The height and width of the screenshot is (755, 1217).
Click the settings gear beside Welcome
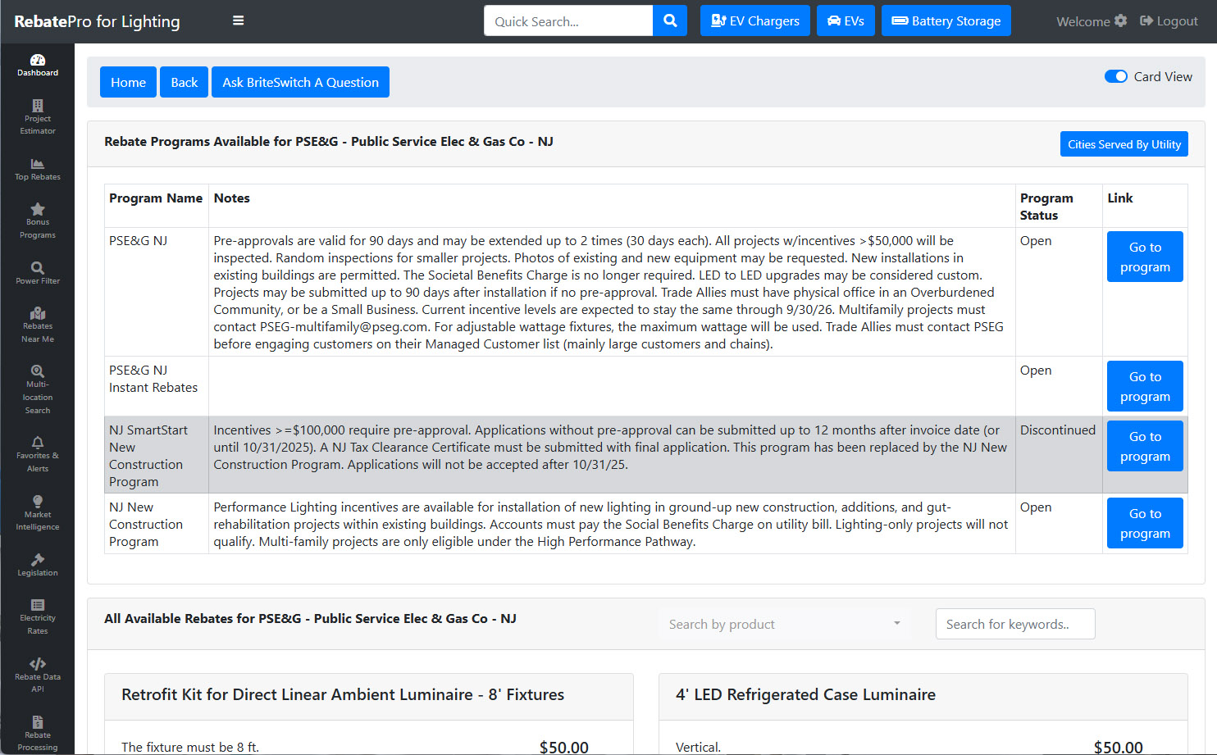[x=1121, y=21]
